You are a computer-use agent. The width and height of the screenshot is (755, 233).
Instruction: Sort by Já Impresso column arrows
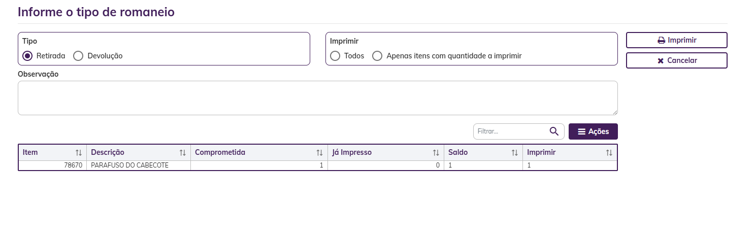click(x=436, y=153)
